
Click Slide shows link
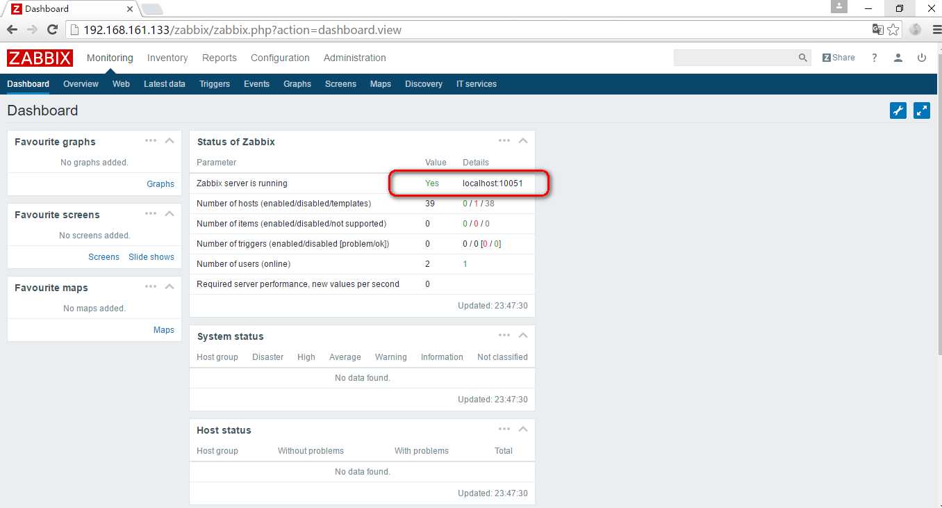tap(151, 257)
